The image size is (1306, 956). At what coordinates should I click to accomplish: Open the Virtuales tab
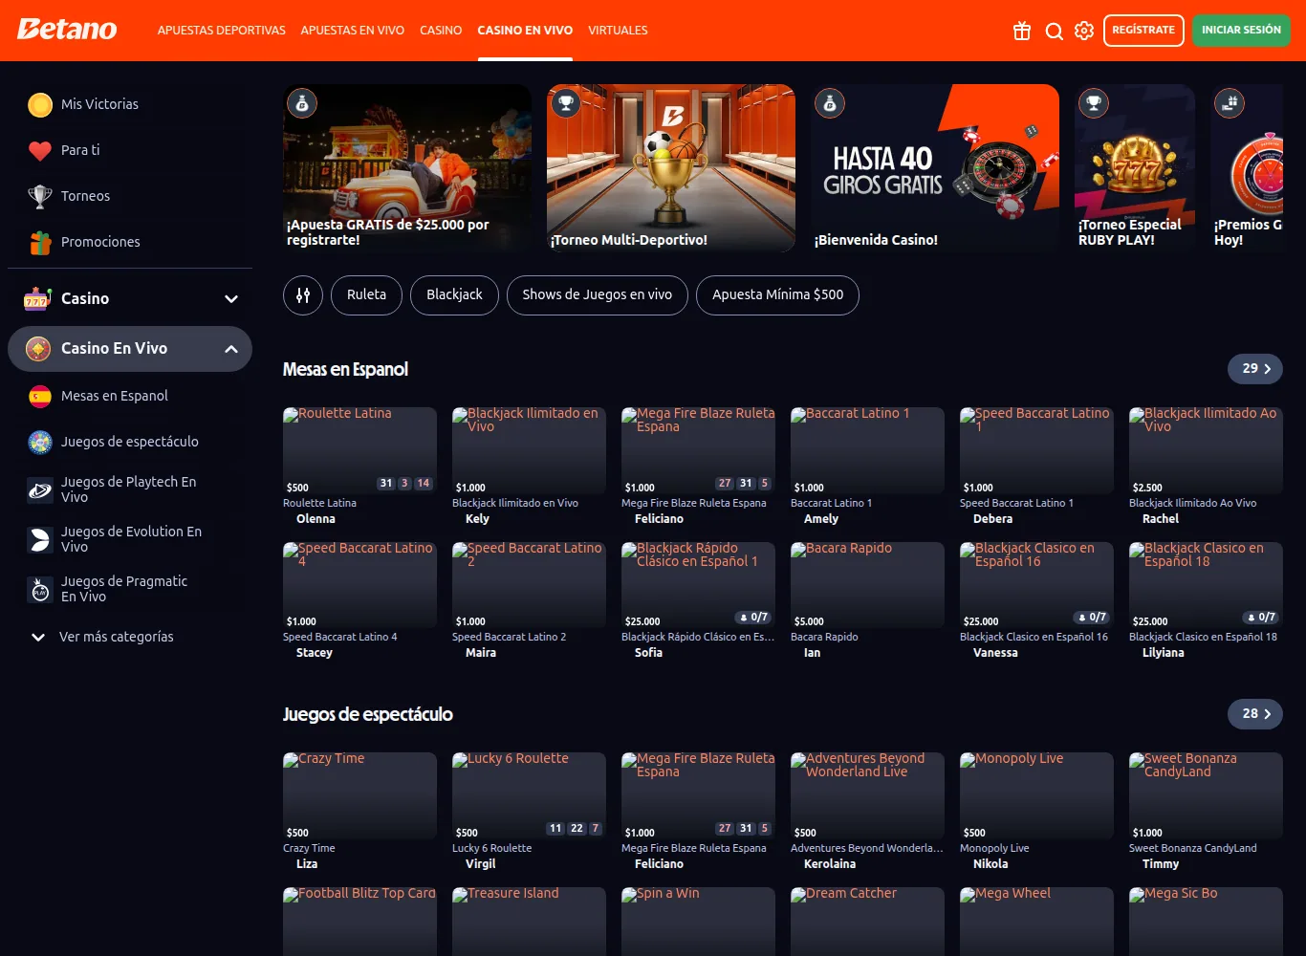point(618,31)
